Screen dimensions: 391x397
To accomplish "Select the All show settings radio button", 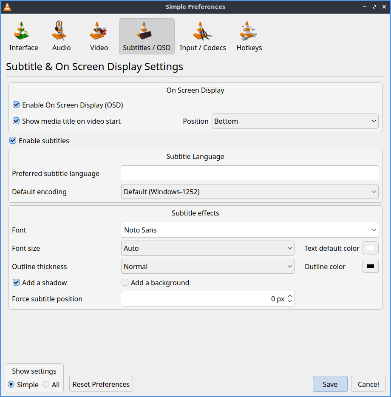I will tap(46, 385).
